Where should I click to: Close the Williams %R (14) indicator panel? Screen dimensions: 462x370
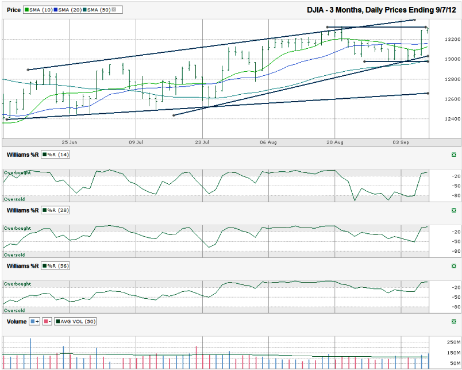point(454,155)
